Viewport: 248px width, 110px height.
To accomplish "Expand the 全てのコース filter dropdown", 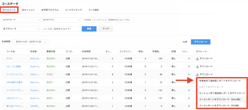I will point(21,29).
